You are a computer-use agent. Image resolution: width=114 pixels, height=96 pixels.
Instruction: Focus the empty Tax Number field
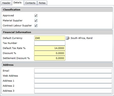50,43
